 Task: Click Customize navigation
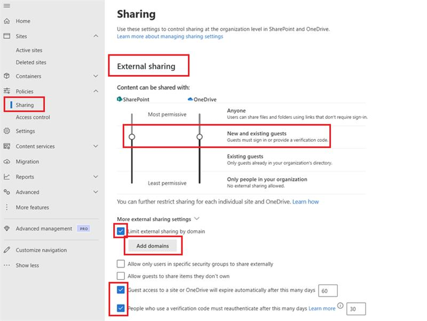[41, 250]
